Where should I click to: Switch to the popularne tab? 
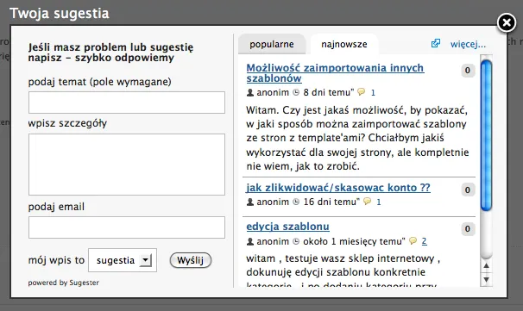click(x=272, y=44)
